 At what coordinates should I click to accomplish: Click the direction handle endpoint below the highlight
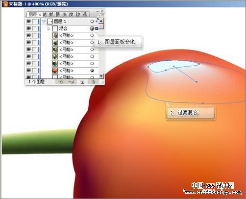pos(197,81)
